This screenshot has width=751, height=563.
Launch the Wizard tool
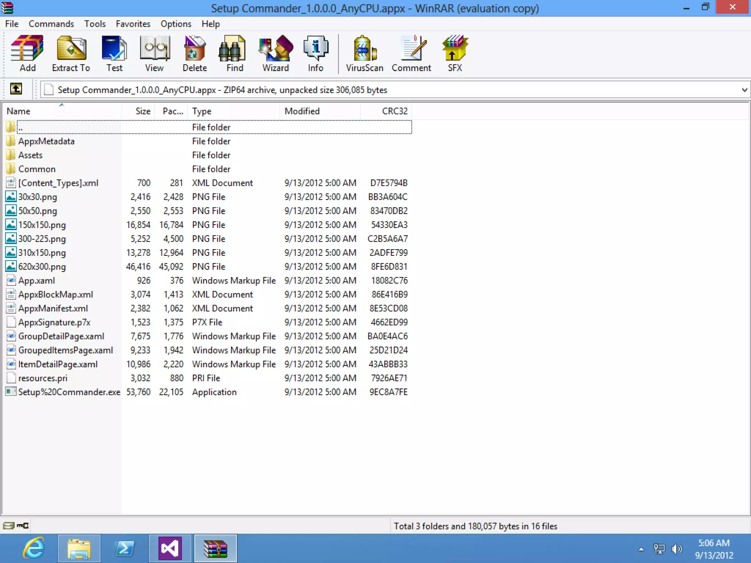pyautogui.click(x=275, y=53)
